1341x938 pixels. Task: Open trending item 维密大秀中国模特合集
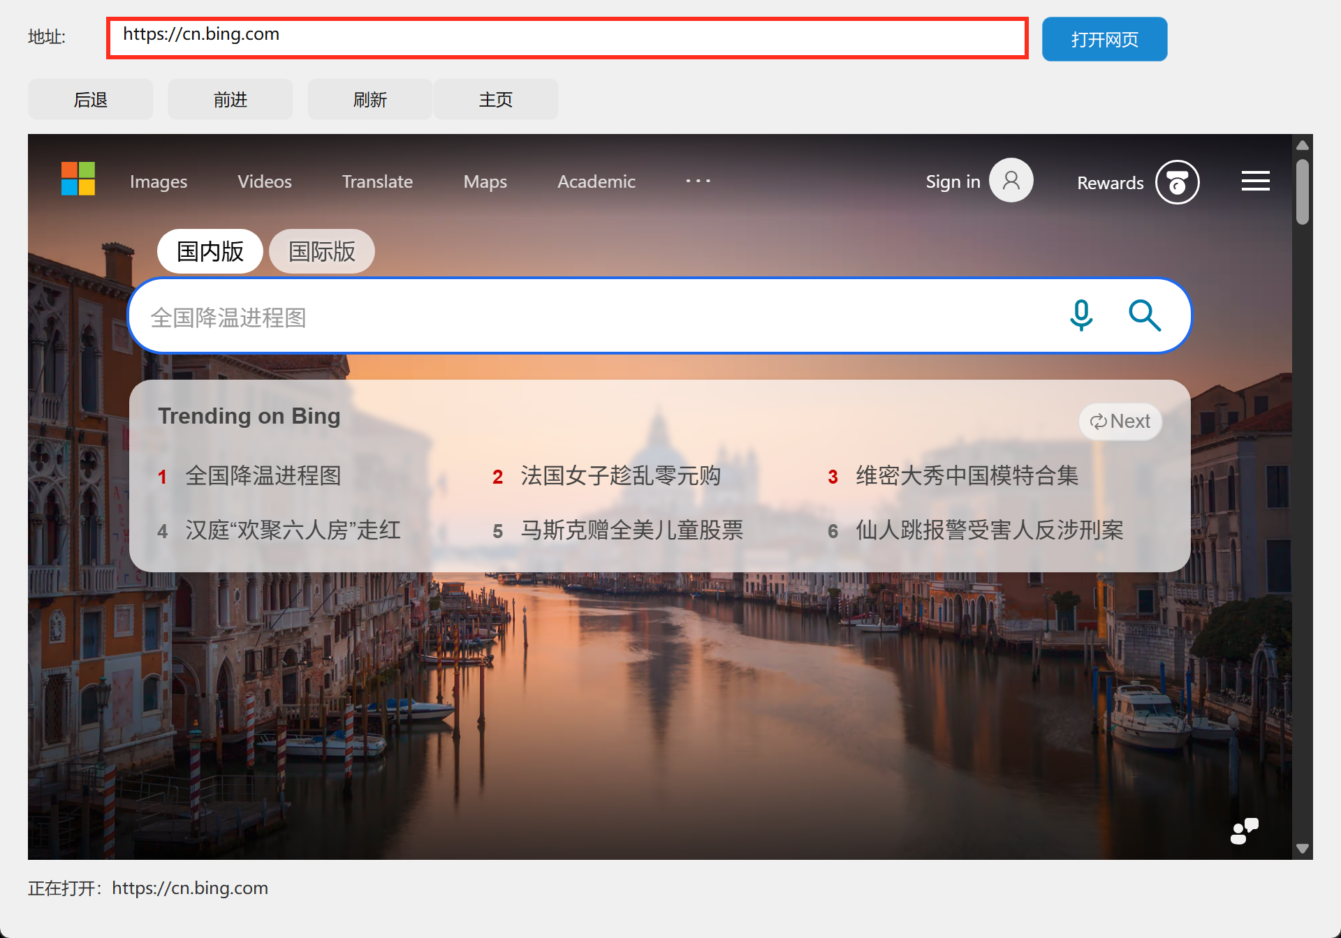pyautogui.click(x=967, y=476)
